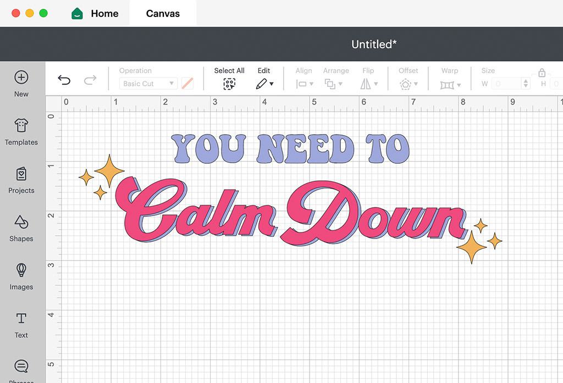Click the Select All icon
563x383 pixels.
pyautogui.click(x=229, y=84)
